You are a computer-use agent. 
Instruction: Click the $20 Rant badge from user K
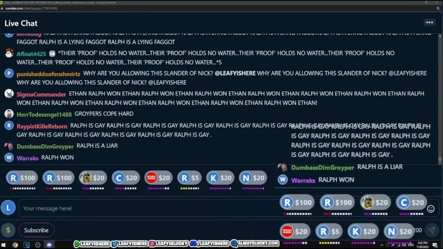click(220, 178)
